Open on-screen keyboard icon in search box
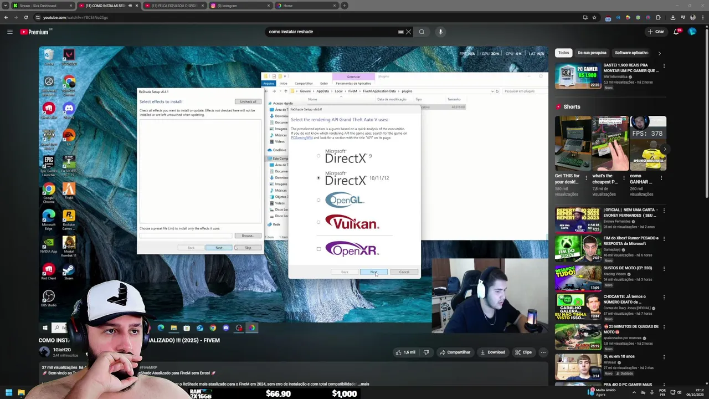 coord(400,32)
